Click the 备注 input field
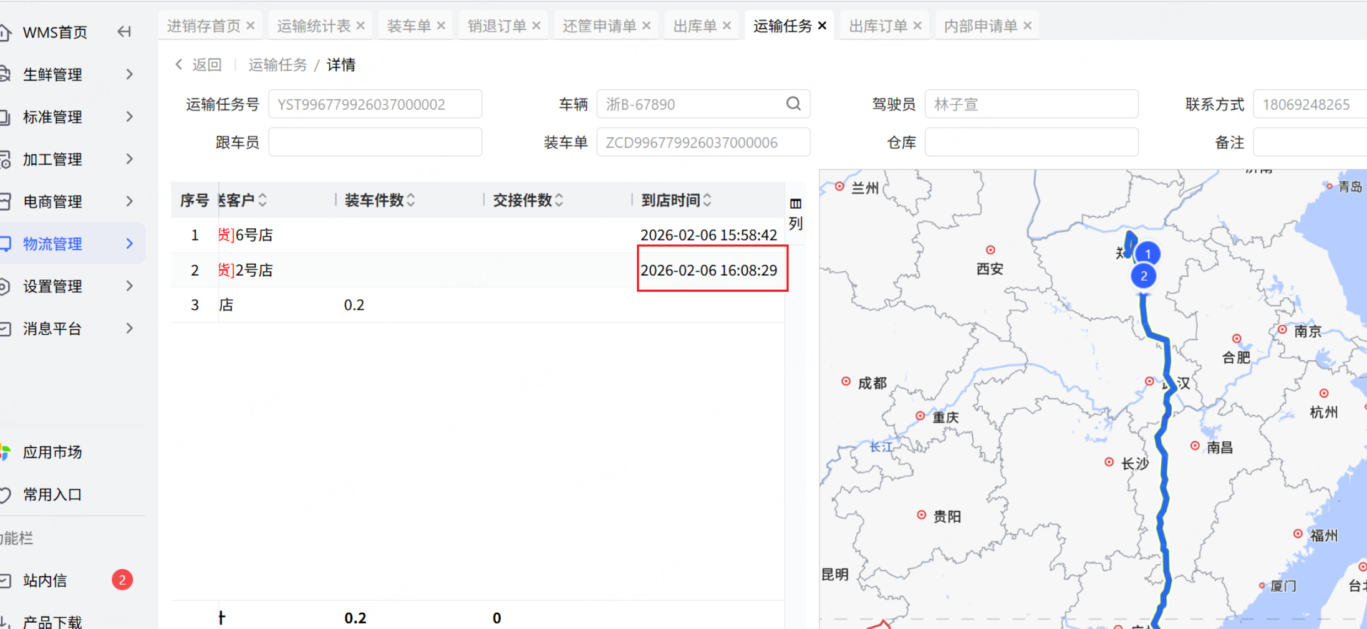 click(1310, 142)
